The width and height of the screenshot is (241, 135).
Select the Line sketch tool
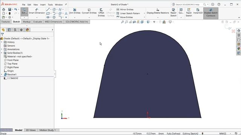point(48,9)
